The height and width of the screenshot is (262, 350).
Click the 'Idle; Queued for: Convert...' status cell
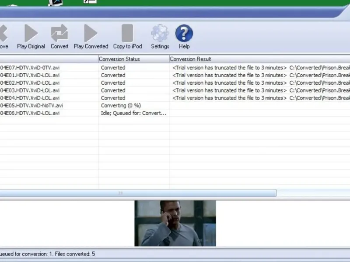pos(133,113)
